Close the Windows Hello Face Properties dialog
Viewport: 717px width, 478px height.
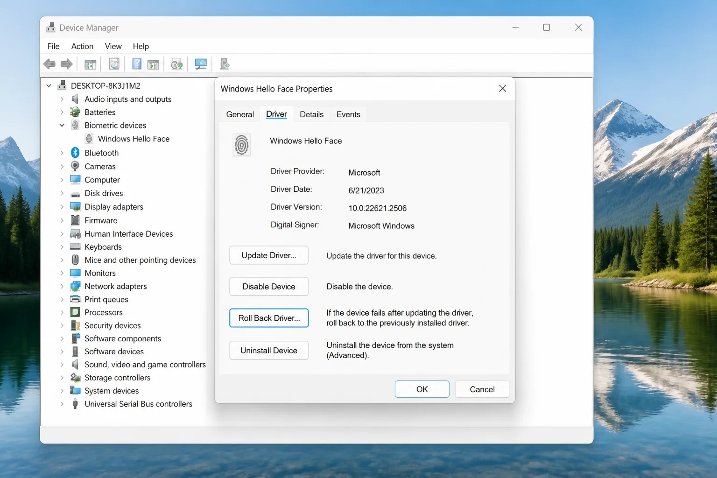(x=502, y=88)
